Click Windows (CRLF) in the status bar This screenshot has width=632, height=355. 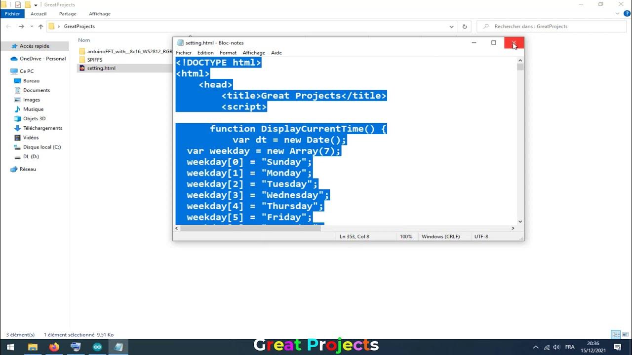click(x=440, y=237)
